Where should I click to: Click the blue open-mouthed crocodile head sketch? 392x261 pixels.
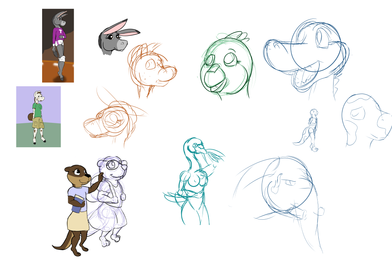pos(306,59)
